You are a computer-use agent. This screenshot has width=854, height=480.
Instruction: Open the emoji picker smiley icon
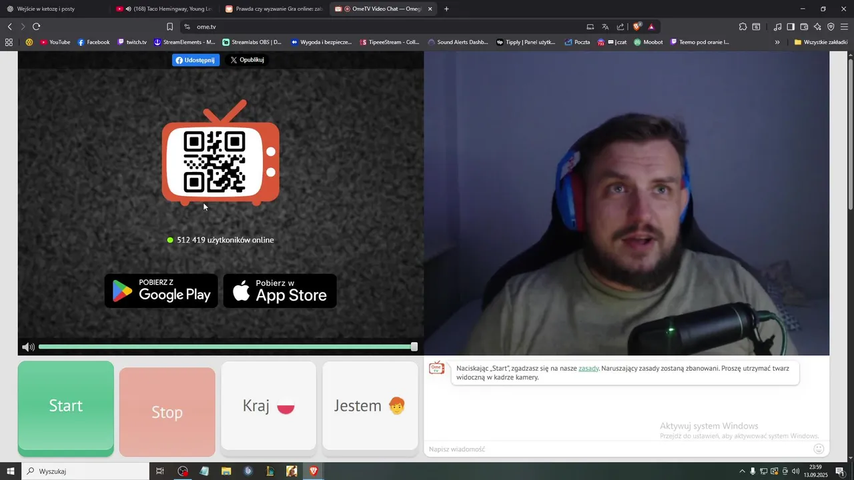point(819,449)
